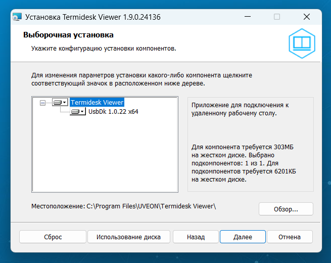Click the installer icon in title bar
The height and width of the screenshot is (263, 331).
coord(17,17)
